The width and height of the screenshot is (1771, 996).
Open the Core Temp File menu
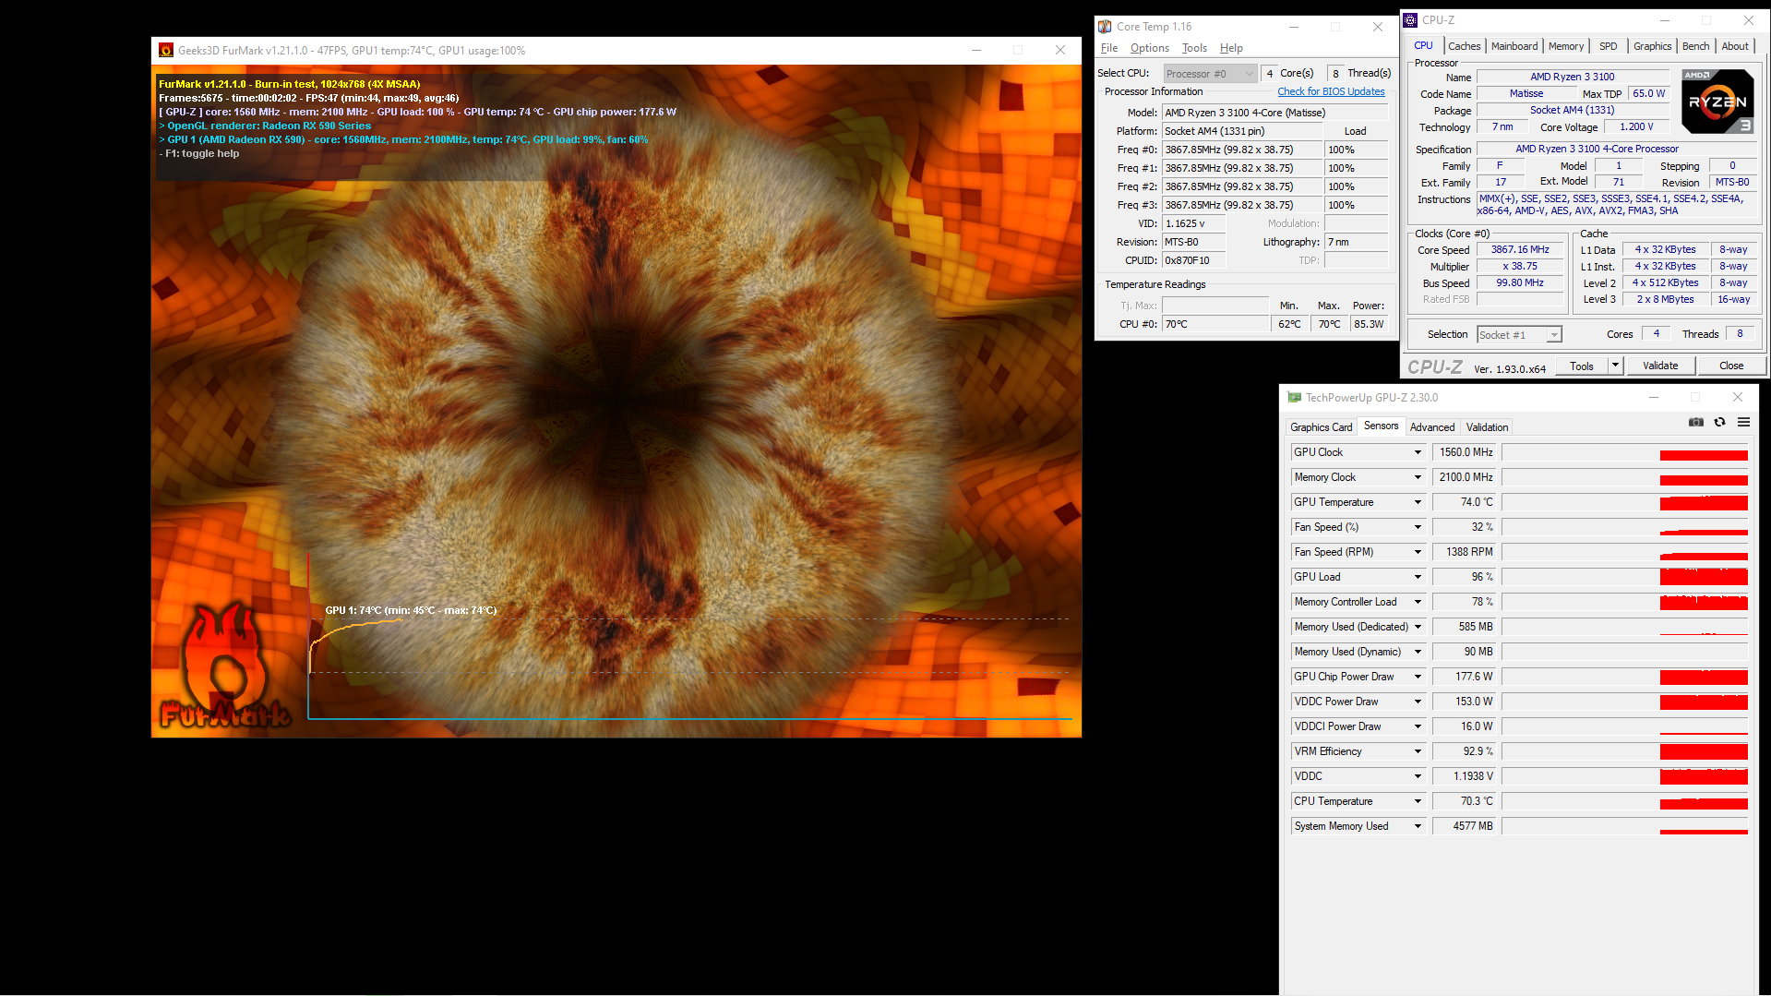1109,48
